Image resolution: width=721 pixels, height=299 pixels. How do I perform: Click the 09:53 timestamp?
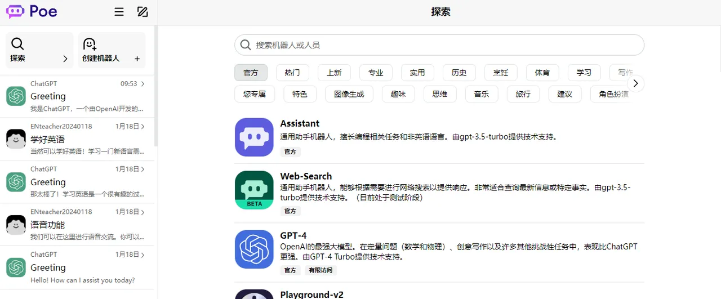[129, 84]
